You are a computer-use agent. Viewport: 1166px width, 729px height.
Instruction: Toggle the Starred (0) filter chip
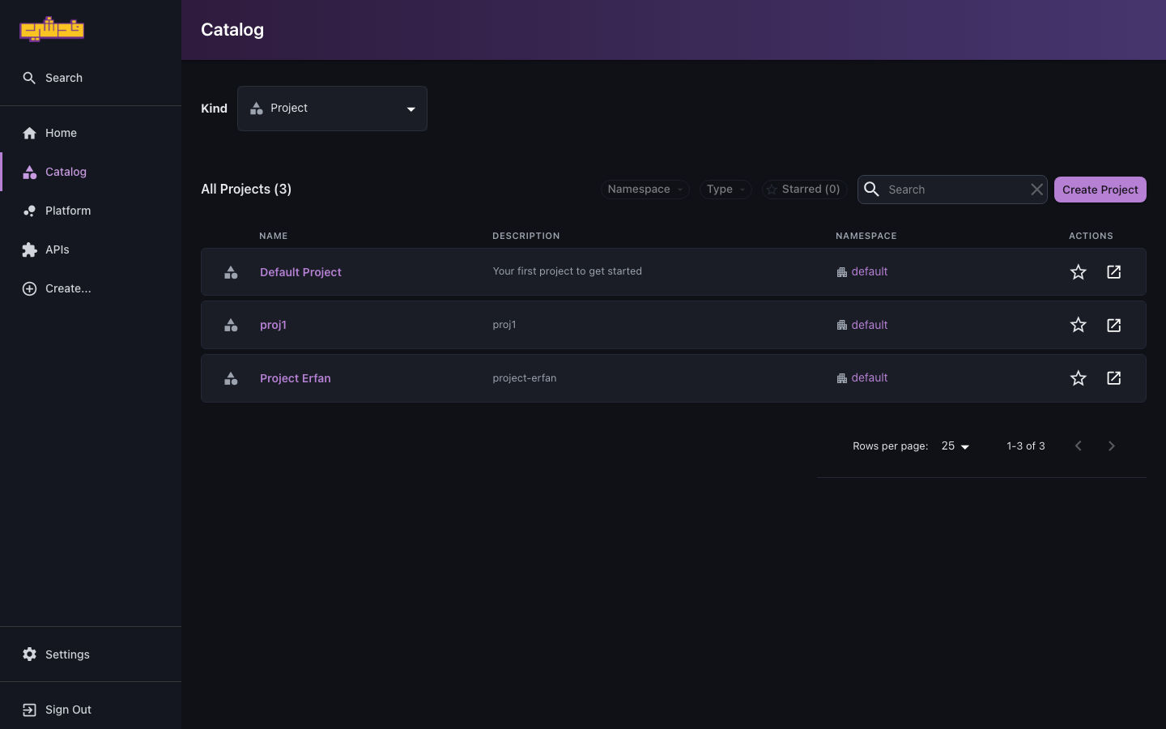[x=804, y=190]
